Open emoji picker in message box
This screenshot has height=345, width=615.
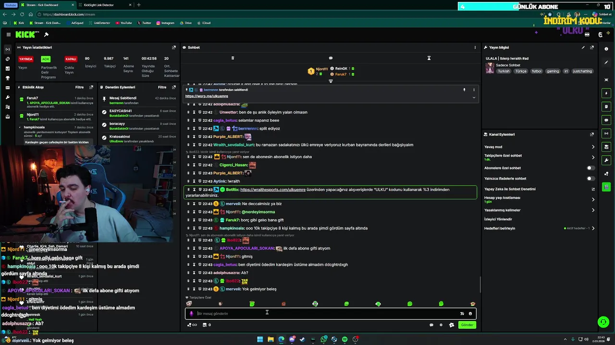coord(470,313)
